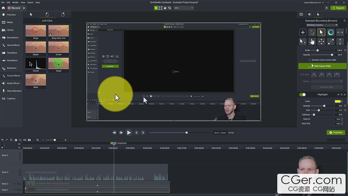
Task: Adjust the timeline zoom slider
Action: (x=55, y=140)
